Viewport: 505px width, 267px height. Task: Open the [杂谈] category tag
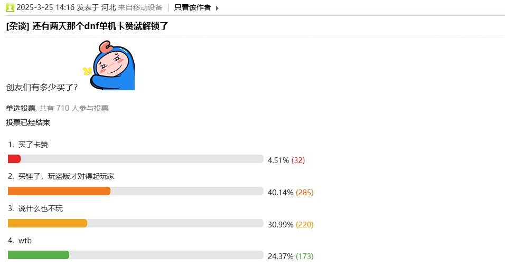17,26
